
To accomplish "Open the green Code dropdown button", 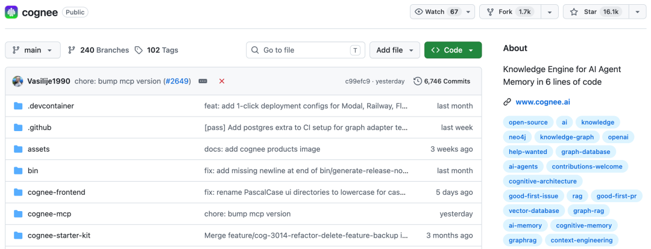I will point(453,50).
